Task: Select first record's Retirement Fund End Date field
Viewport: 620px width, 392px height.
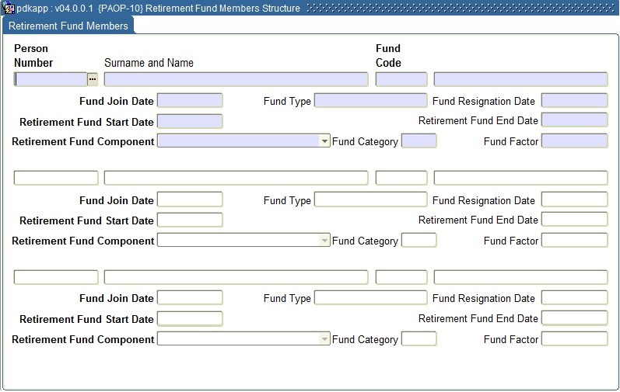Action: [x=574, y=120]
